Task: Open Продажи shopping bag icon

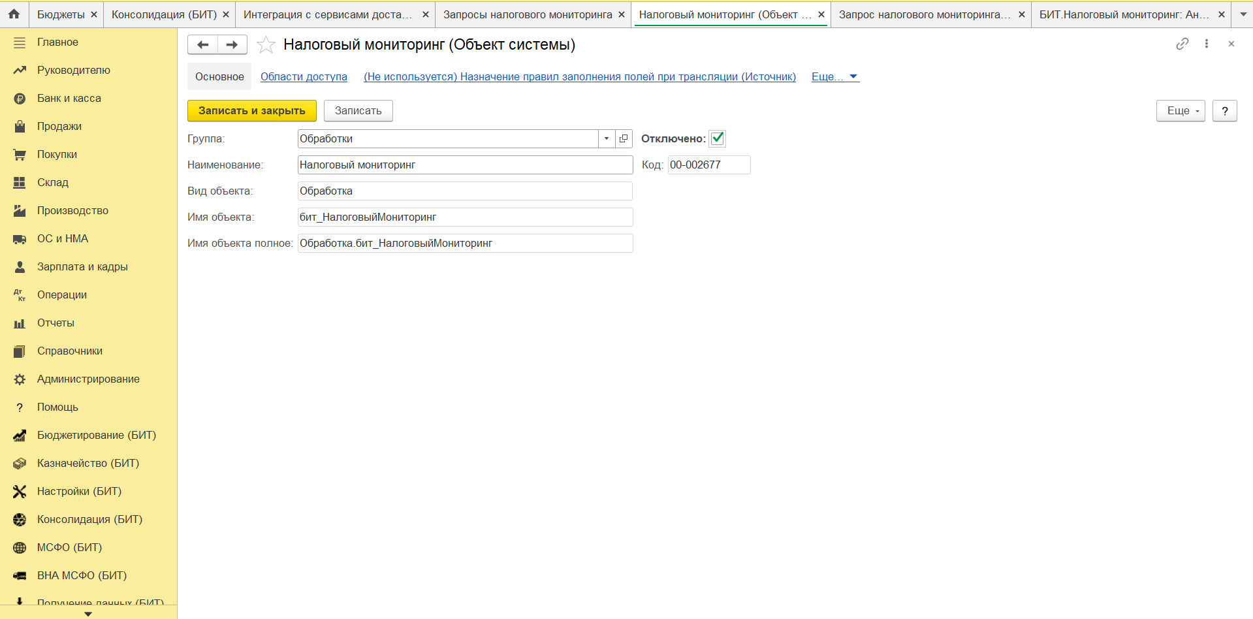Action: tap(20, 127)
